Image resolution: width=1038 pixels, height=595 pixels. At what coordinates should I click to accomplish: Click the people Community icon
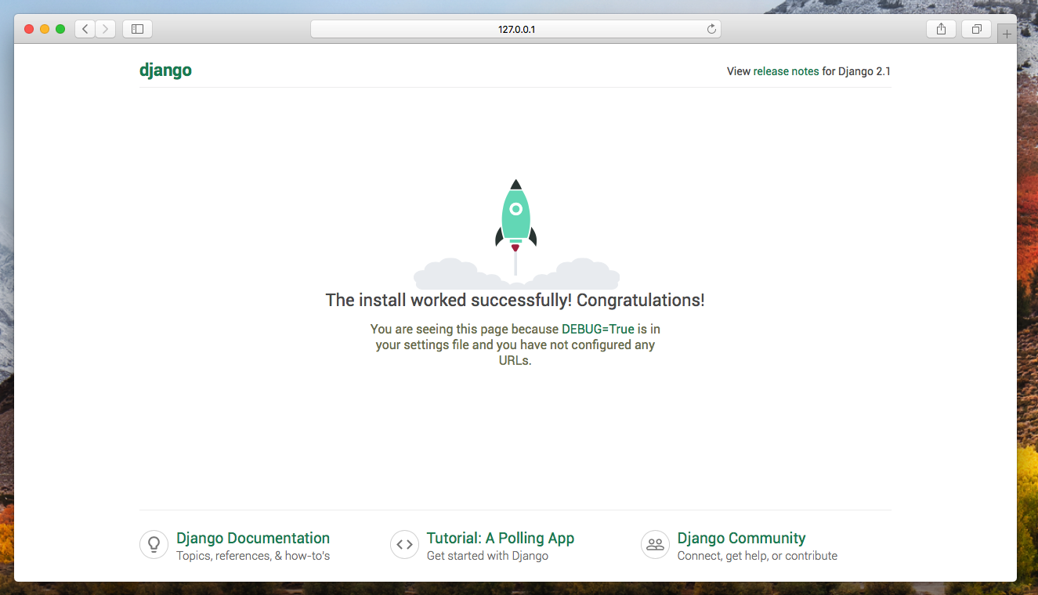[x=655, y=545]
